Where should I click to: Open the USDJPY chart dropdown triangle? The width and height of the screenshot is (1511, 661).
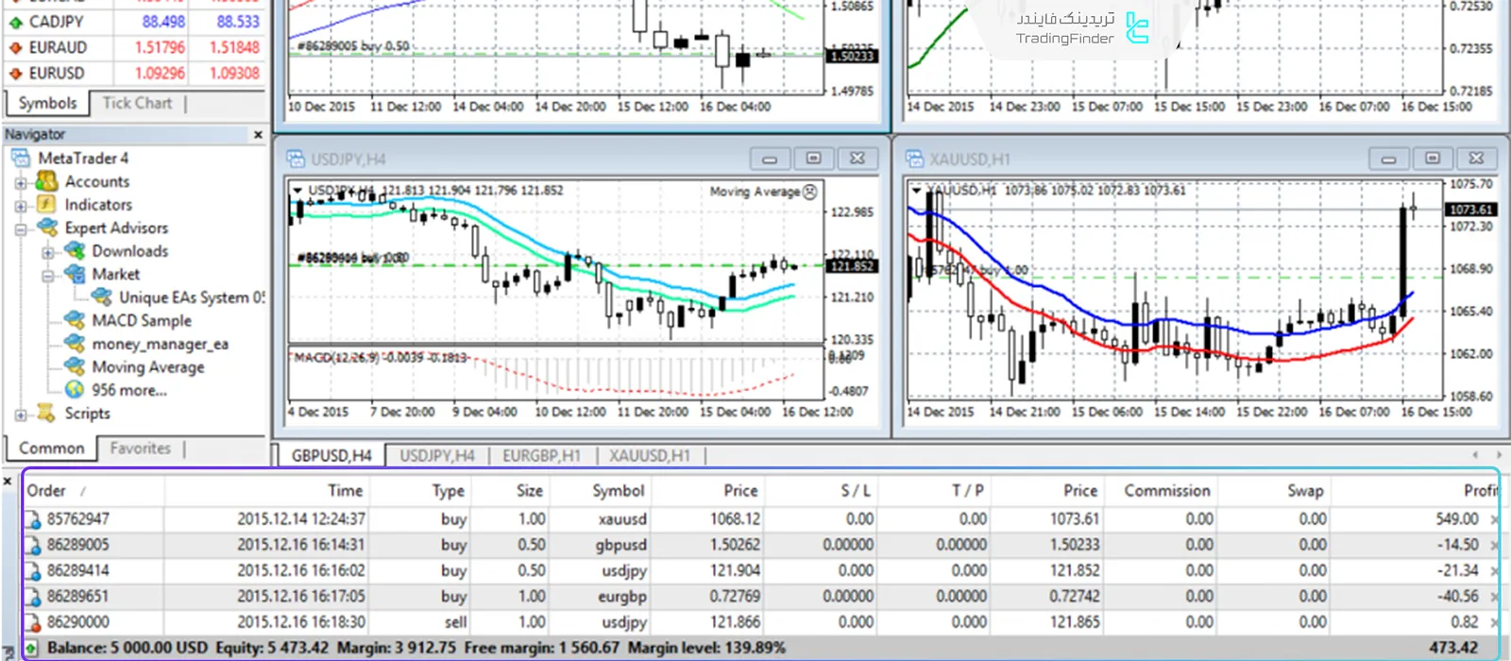297,191
